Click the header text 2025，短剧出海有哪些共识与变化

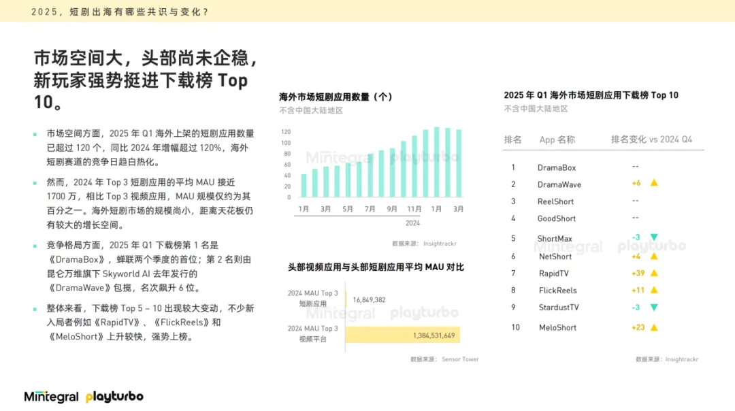(120, 12)
